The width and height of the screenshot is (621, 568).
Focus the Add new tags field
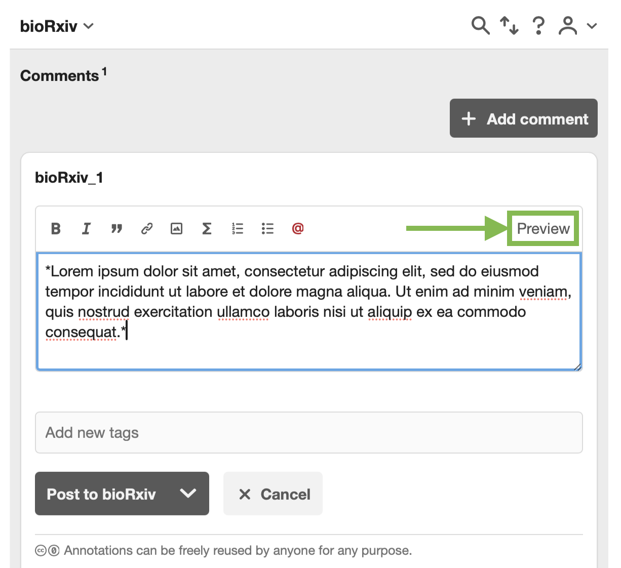[x=308, y=433]
